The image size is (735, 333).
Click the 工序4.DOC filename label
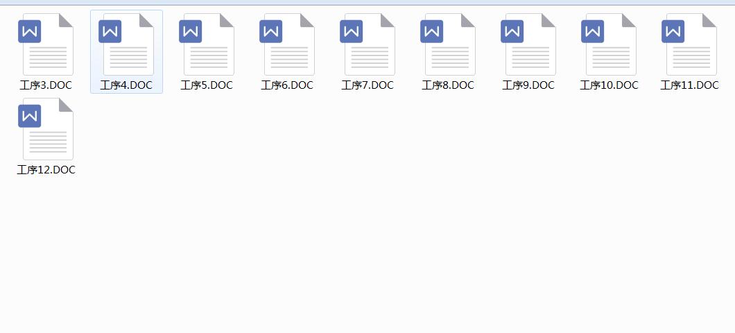click(127, 85)
